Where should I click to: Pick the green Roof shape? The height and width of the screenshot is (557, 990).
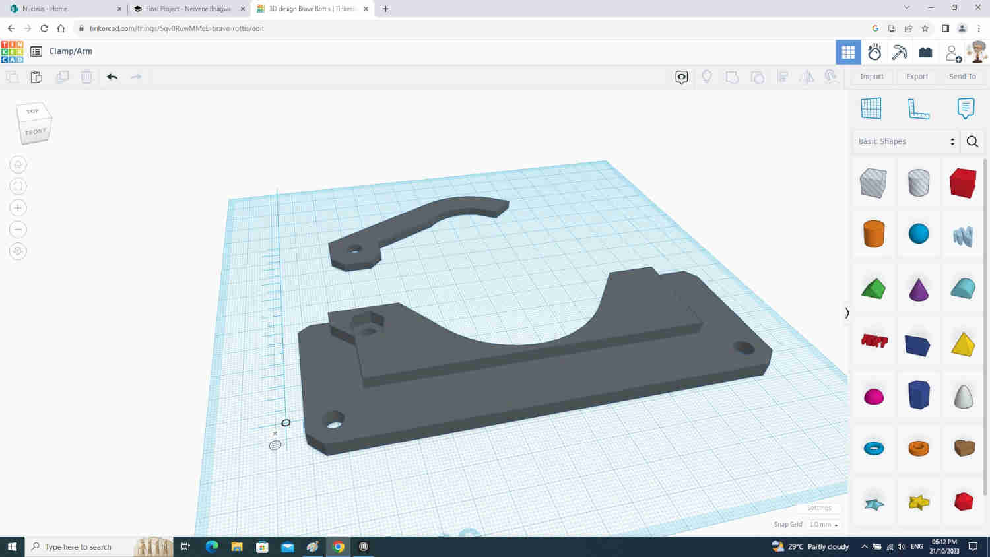point(873,288)
